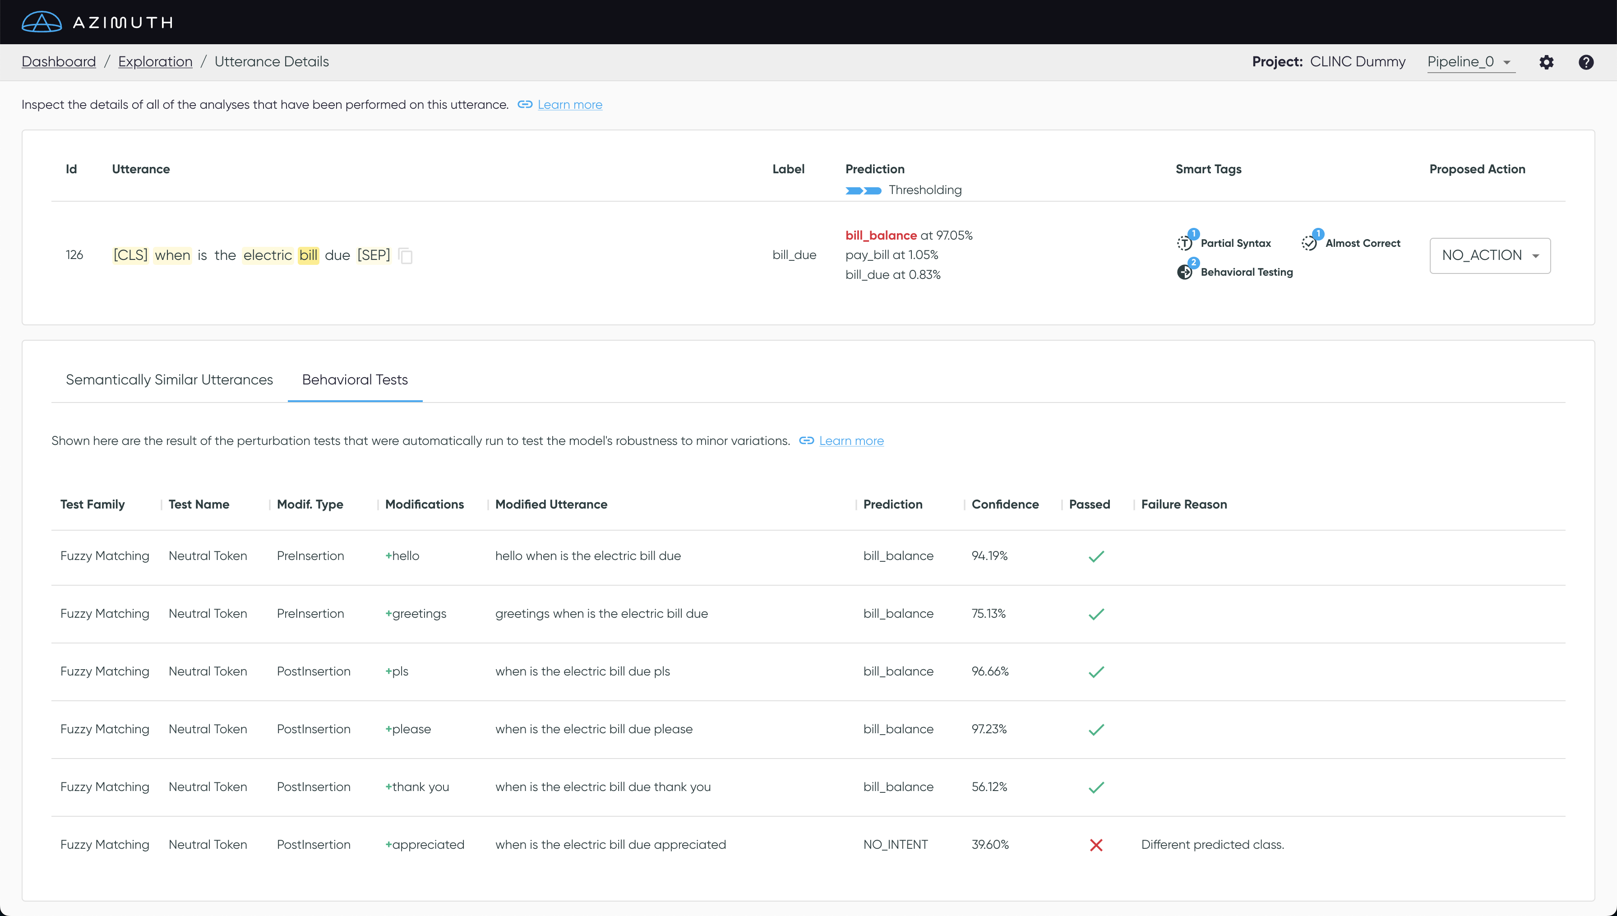This screenshot has width=1617, height=916.
Task: Click the highlighted token 'bill' in utterance
Action: (308, 255)
